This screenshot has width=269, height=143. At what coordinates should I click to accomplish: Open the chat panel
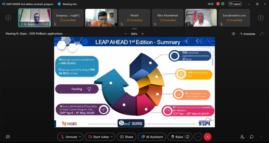point(252,137)
